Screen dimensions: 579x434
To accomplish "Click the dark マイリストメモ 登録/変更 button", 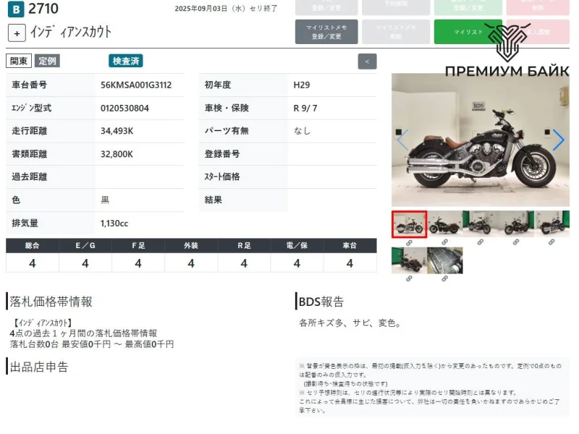I will tap(326, 32).
